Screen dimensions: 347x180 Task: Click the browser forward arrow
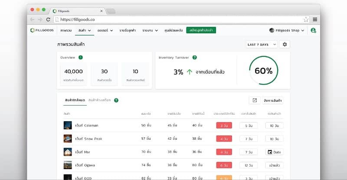click(x=40, y=19)
